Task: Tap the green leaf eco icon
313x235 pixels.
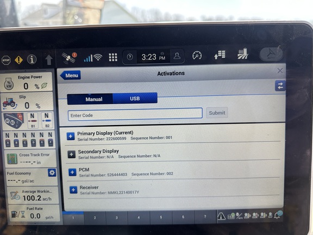Action: [44, 86]
